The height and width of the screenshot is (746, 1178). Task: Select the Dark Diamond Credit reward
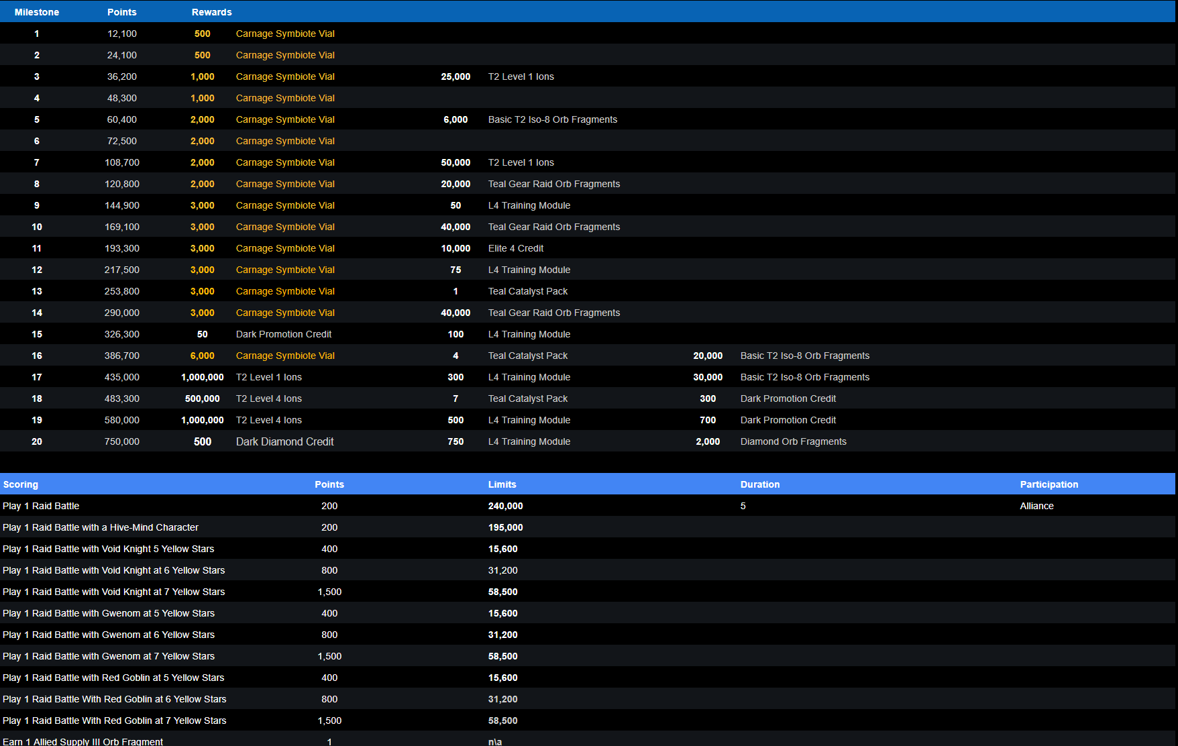click(x=284, y=441)
